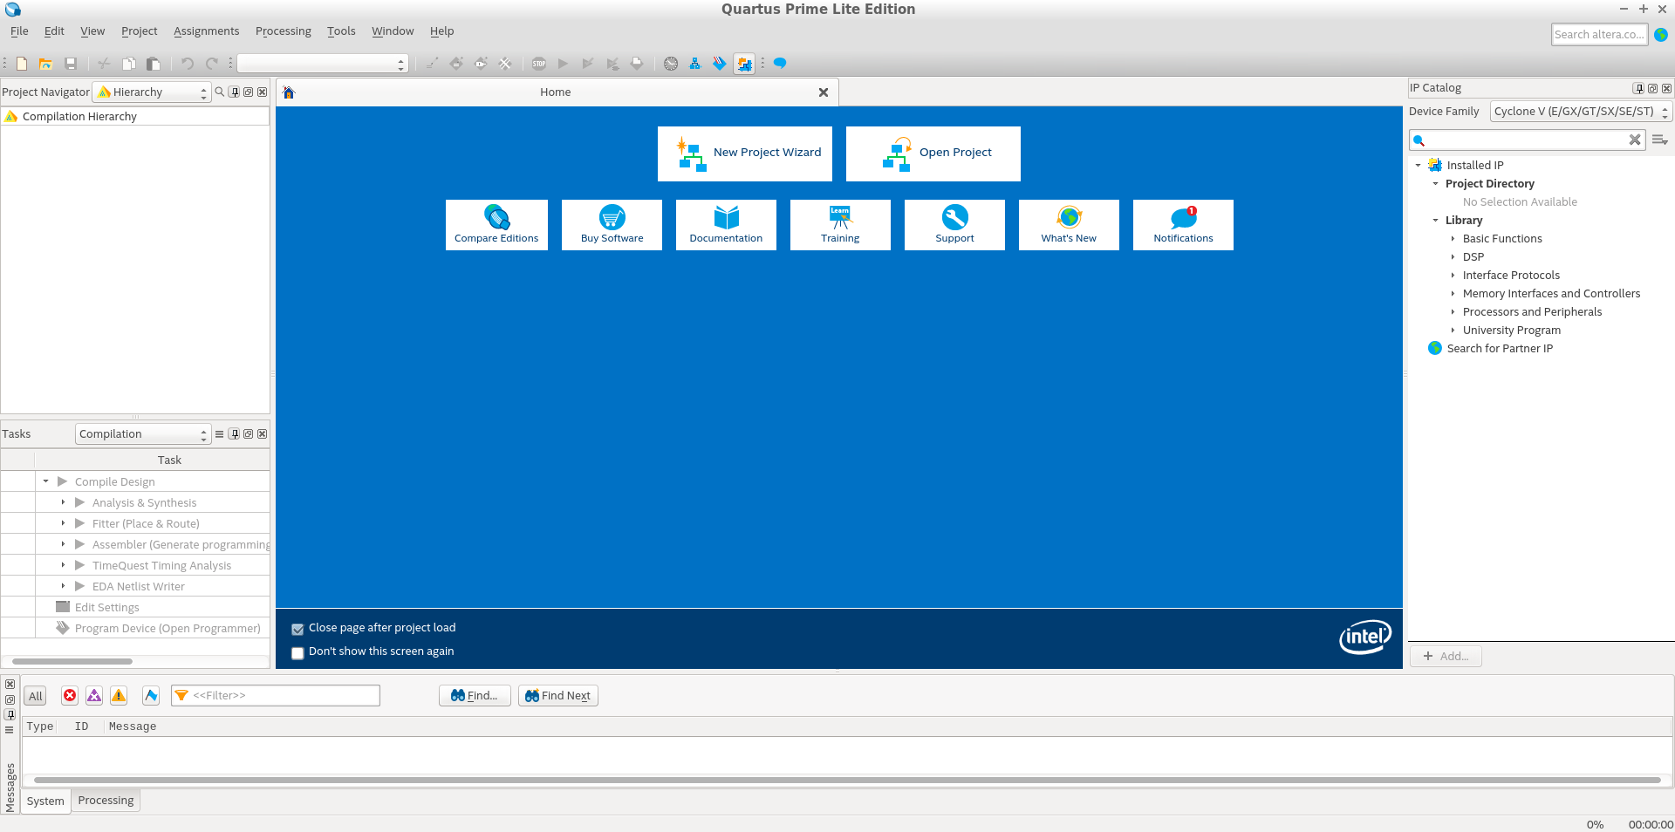This screenshot has width=1675, height=832.
Task: Open the Assignments menu
Action: coord(206,31)
